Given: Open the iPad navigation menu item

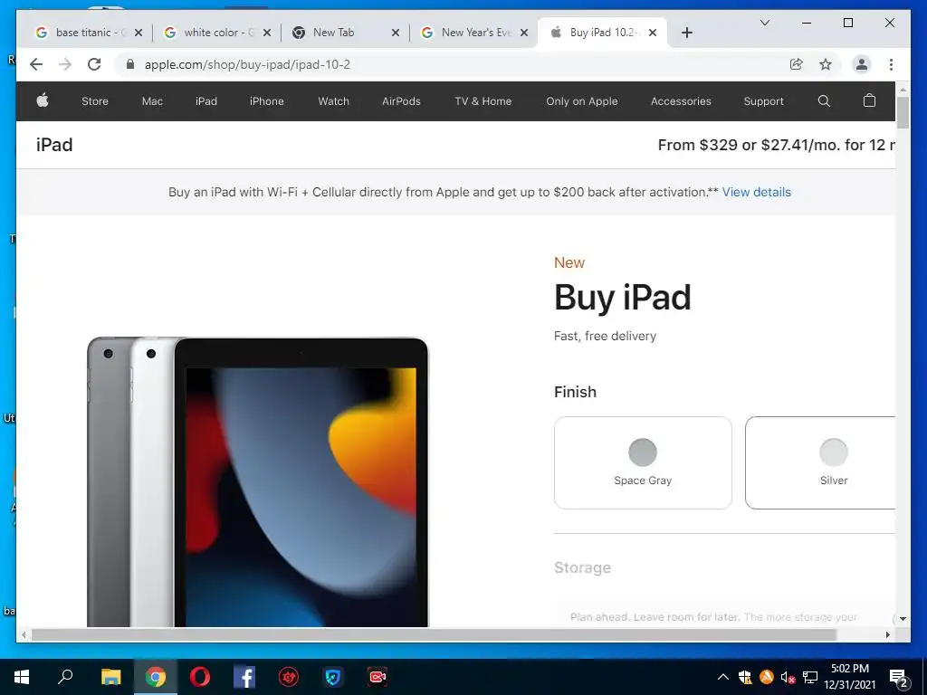Looking at the screenshot, I should (x=206, y=101).
